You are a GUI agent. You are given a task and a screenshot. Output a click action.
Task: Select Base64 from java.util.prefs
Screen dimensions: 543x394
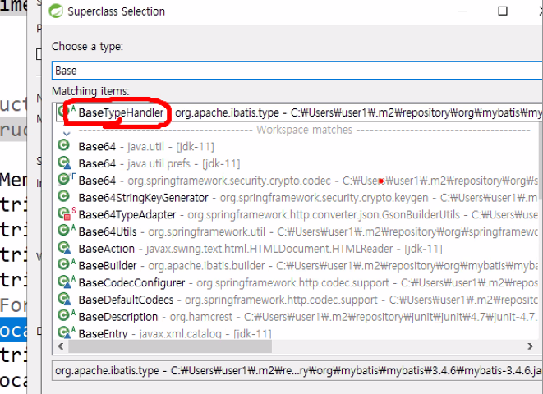[x=159, y=163]
